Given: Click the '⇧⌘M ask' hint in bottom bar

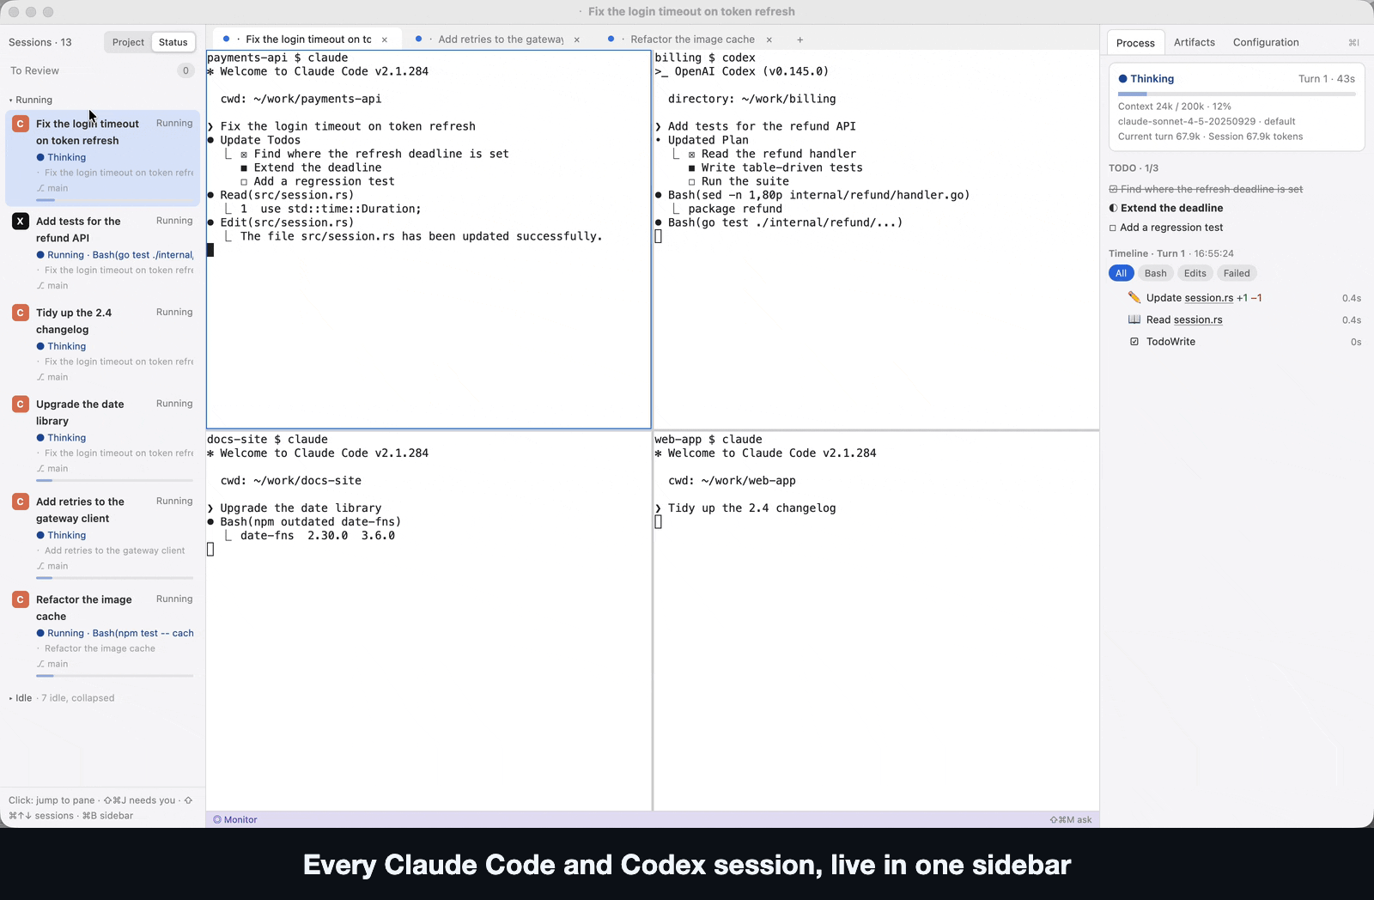Looking at the screenshot, I should click(1071, 820).
